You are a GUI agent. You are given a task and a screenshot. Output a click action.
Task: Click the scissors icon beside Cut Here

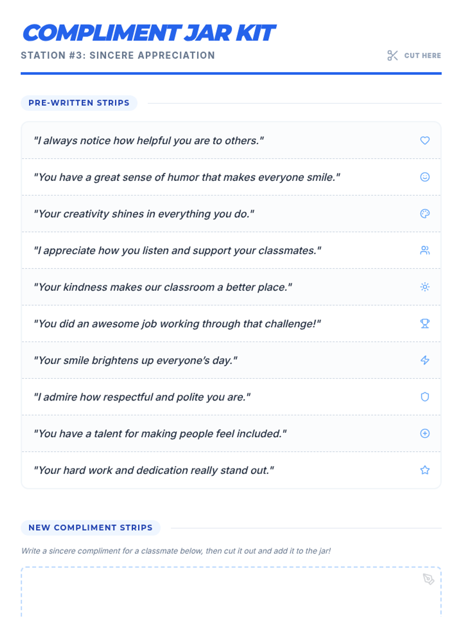click(392, 56)
